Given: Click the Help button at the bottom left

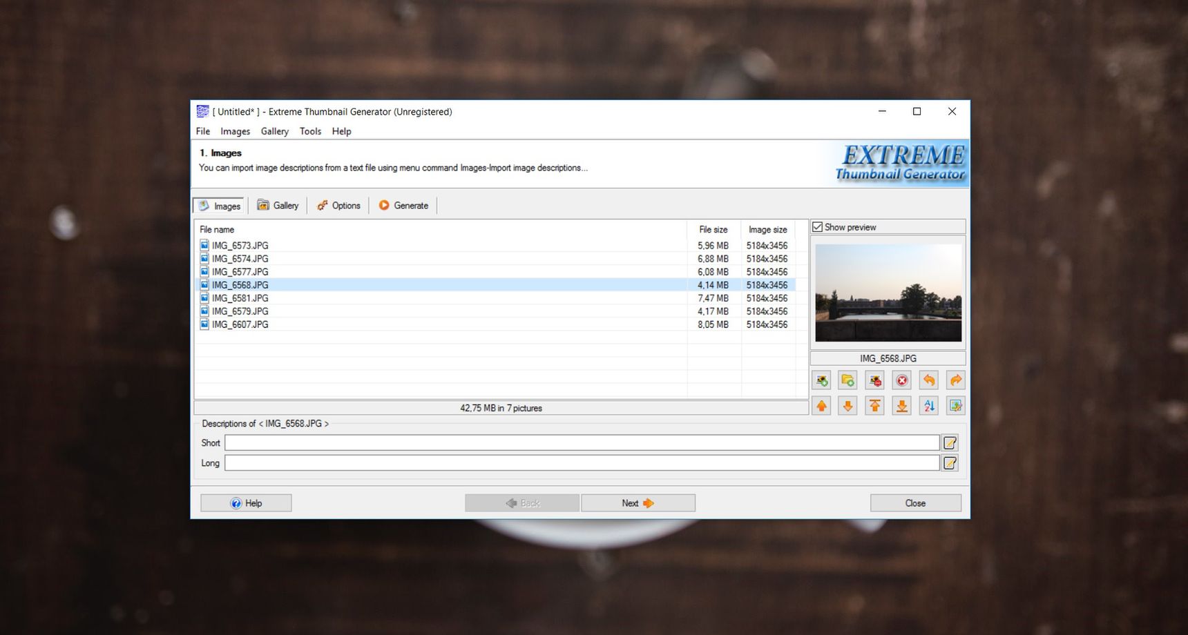Looking at the screenshot, I should click(x=246, y=503).
